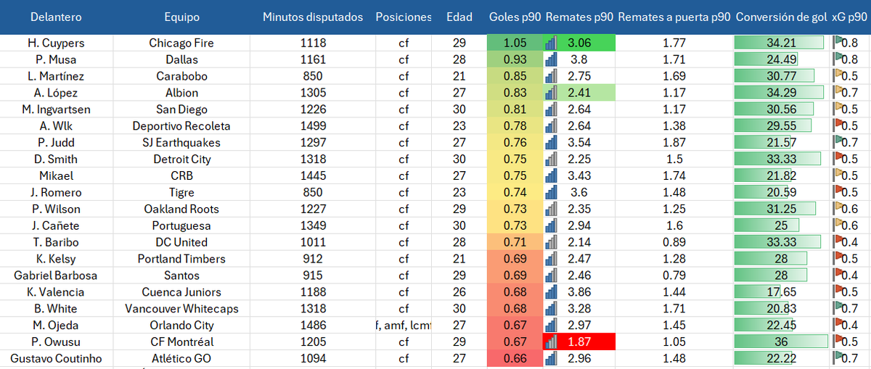Click the team cell DC United

coord(181,242)
